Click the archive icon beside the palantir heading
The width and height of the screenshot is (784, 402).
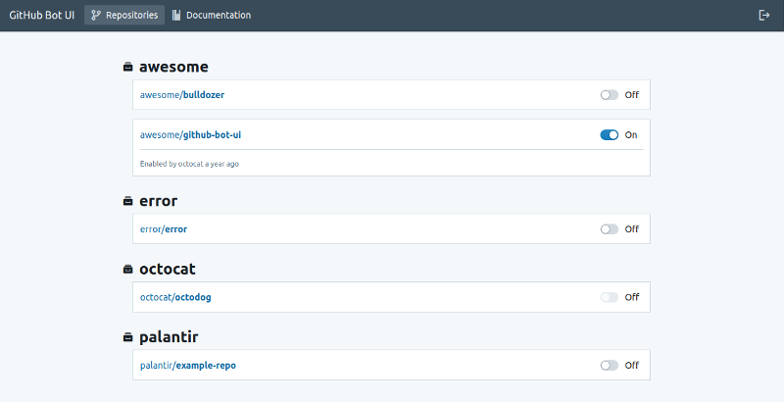click(x=128, y=337)
